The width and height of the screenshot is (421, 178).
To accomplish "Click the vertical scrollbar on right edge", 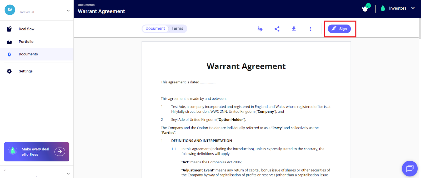I will pyautogui.click(x=420, y=29).
